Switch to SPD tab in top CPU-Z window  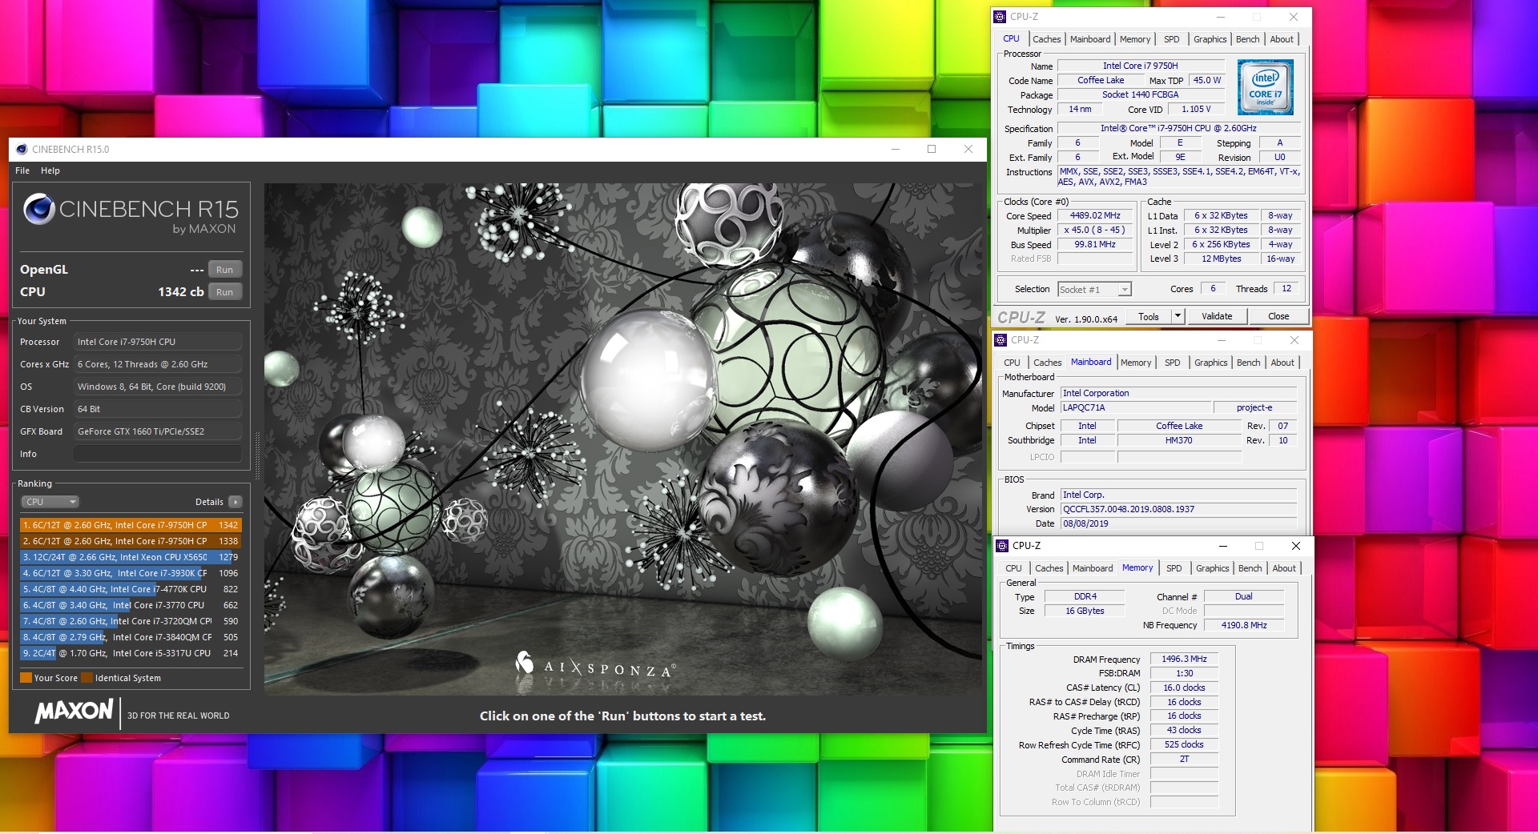pyautogui.click(x=1172, y=39)
